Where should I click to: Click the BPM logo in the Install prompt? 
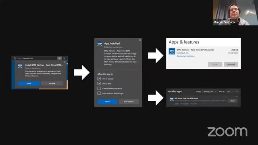coord(20,66)
